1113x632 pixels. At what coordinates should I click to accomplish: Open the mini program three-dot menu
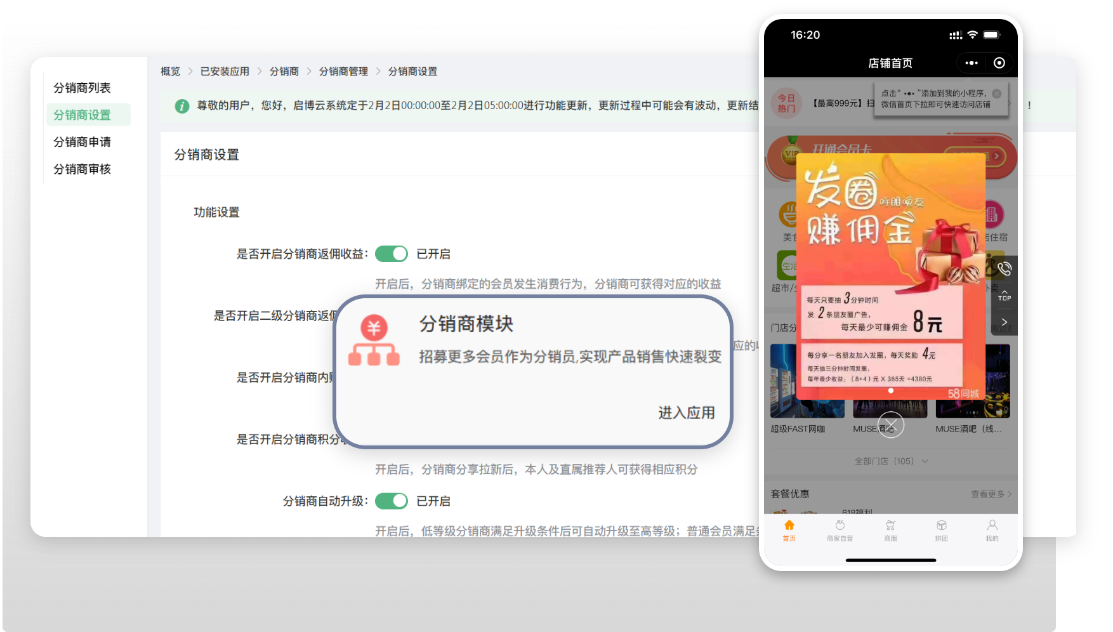point(971,63)
